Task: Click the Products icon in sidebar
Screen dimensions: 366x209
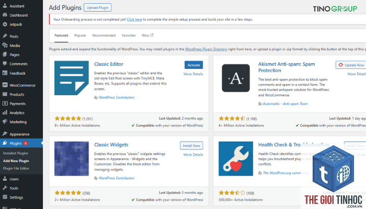Action: [5, 94]
